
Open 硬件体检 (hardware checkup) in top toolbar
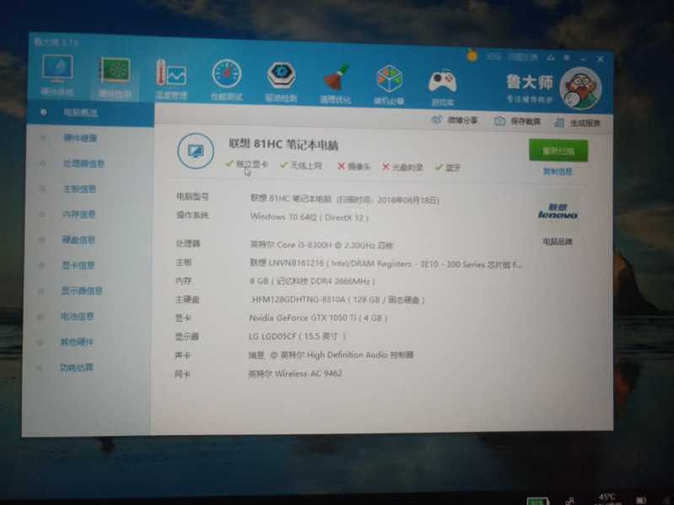tap(57, 76)
